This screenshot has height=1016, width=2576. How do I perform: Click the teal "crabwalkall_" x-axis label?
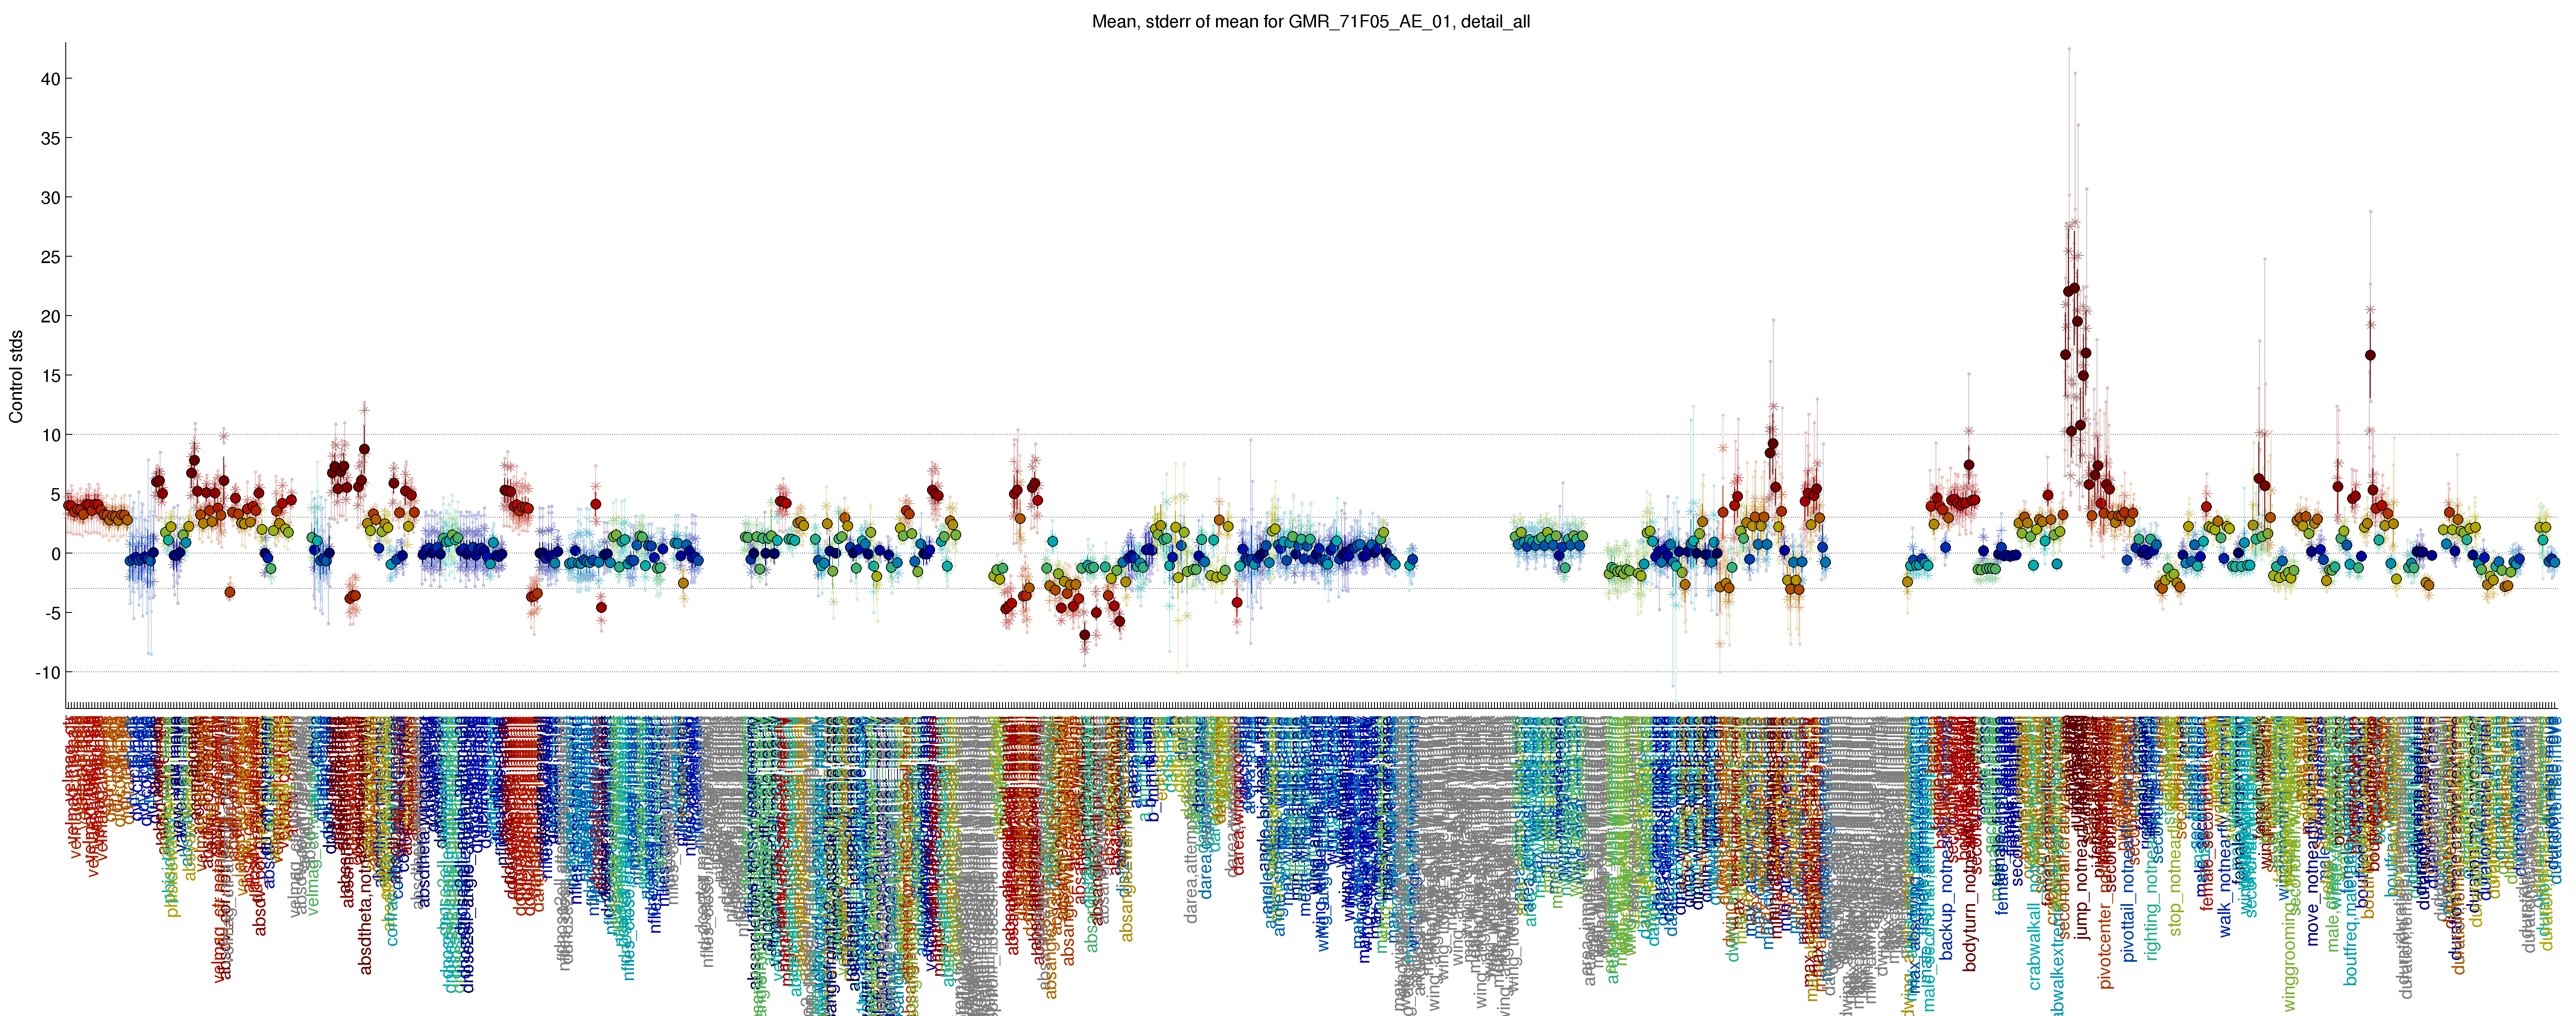pyautogui.click(x=2035, y=940)
